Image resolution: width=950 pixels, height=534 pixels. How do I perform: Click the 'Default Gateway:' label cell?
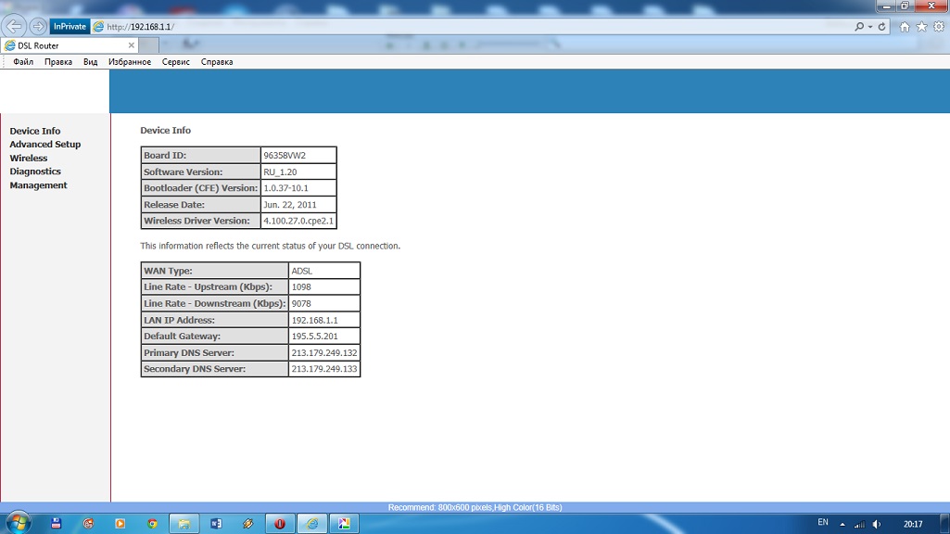pyautogui.click(x=214, y=337)
